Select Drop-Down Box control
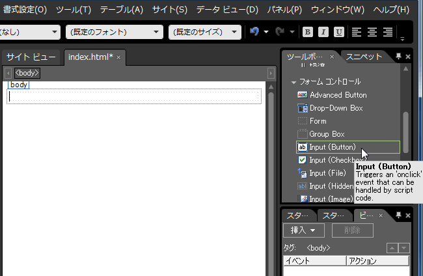The width and height of the screenshot is (423, 276). pos(336,108)
